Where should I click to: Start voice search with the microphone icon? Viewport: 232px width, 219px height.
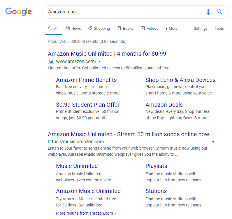pyautogui.click(x=208, y=12)
